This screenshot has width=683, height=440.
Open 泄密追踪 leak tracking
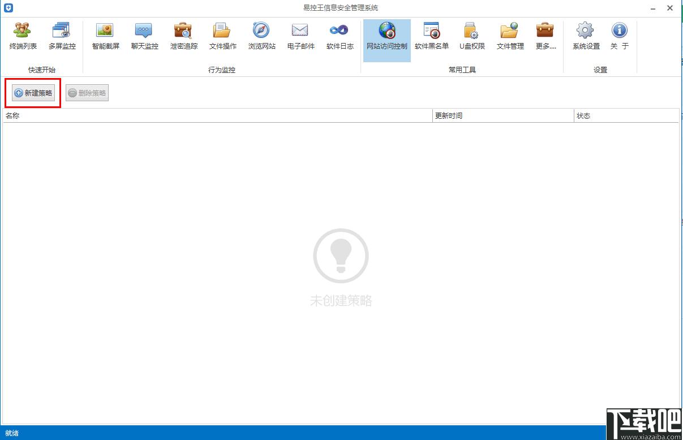(183, 37)
